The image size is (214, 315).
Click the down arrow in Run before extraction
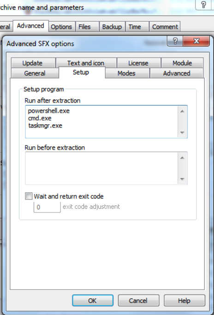(x=182, y=179)
